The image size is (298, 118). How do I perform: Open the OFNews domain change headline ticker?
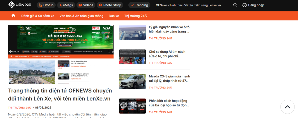click(188, 5)
